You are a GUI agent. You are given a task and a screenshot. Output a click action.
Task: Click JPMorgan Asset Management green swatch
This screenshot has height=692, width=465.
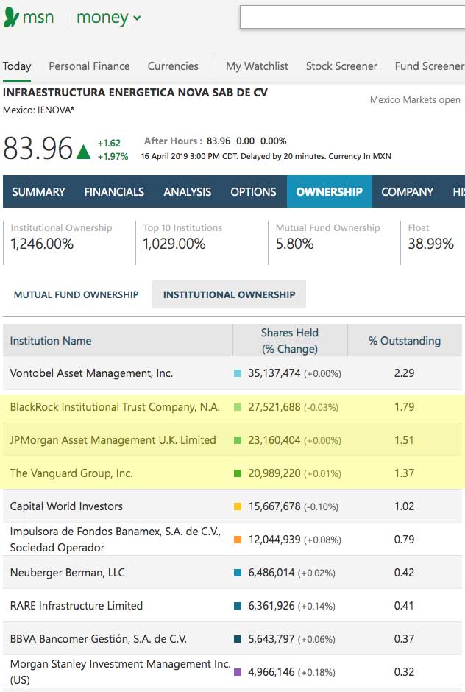238,440
